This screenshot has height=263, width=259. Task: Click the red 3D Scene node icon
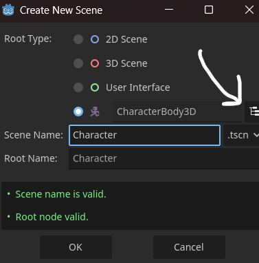95,63
